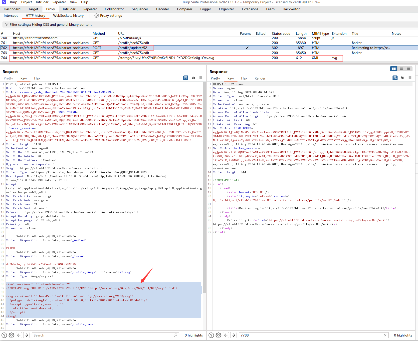The width and height of the screenshot is (418, 341).
Task: Open the Hackvertor tab
Action: [x=291, y=9]
